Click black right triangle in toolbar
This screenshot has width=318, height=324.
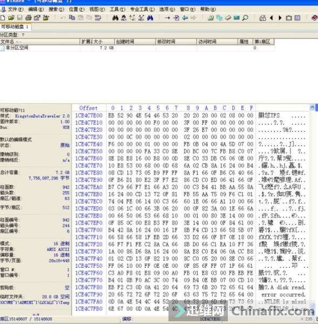[280, 18]
